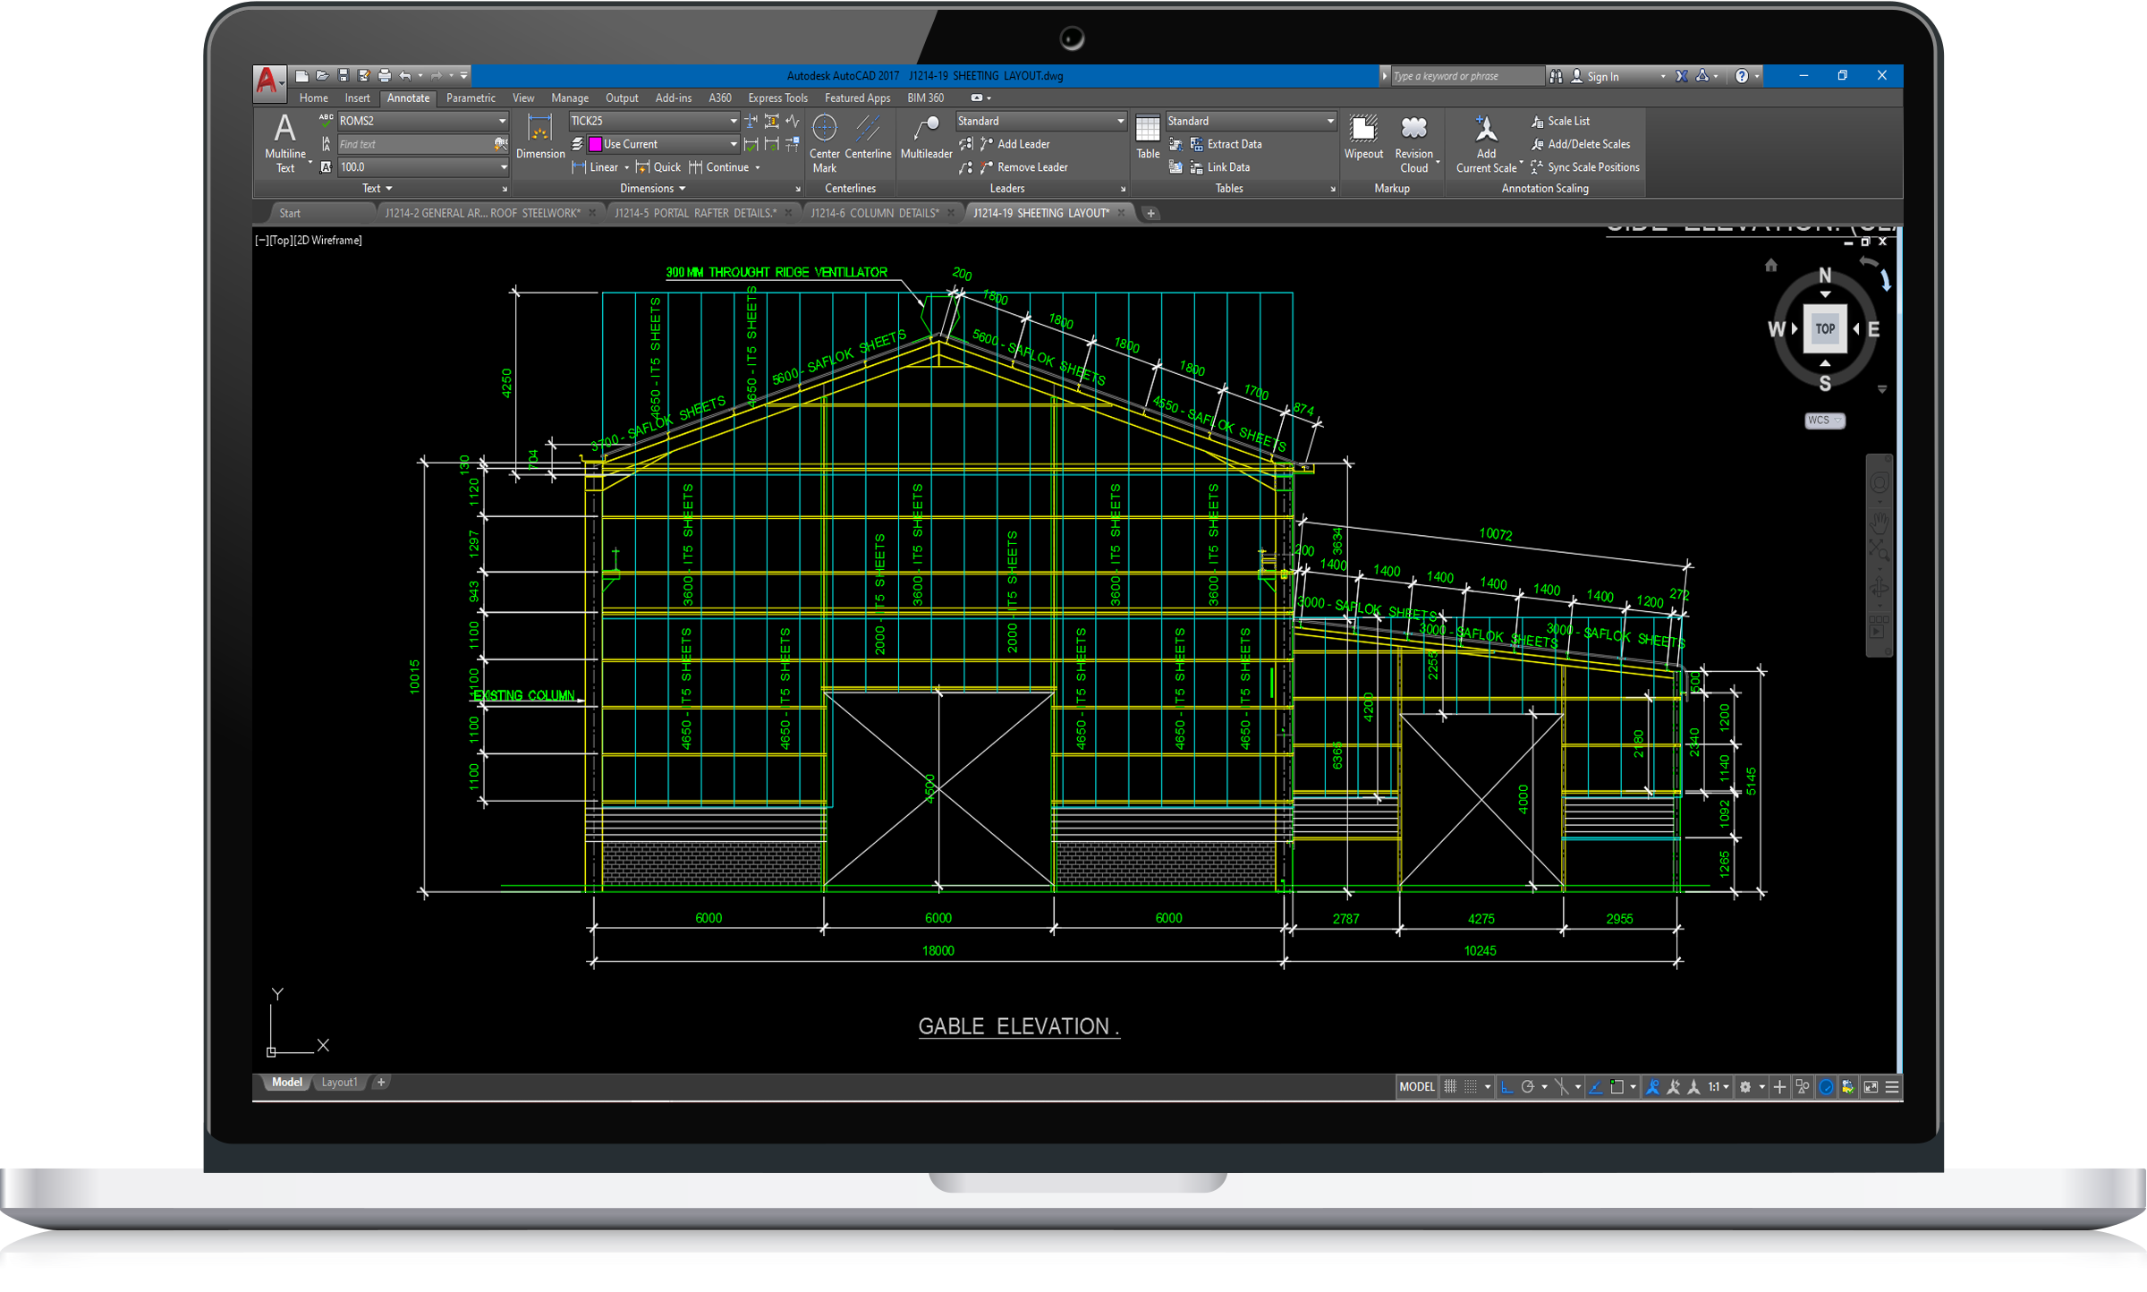The image size is (2147, 1292).
Task: Toggle hardware acceleration in status bar
Action: click(x=1826, y=1086)
